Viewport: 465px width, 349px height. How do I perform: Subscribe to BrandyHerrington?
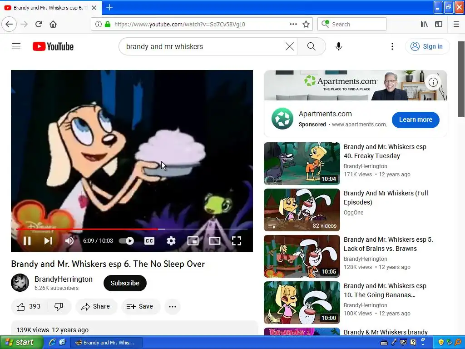coord(125,283)
